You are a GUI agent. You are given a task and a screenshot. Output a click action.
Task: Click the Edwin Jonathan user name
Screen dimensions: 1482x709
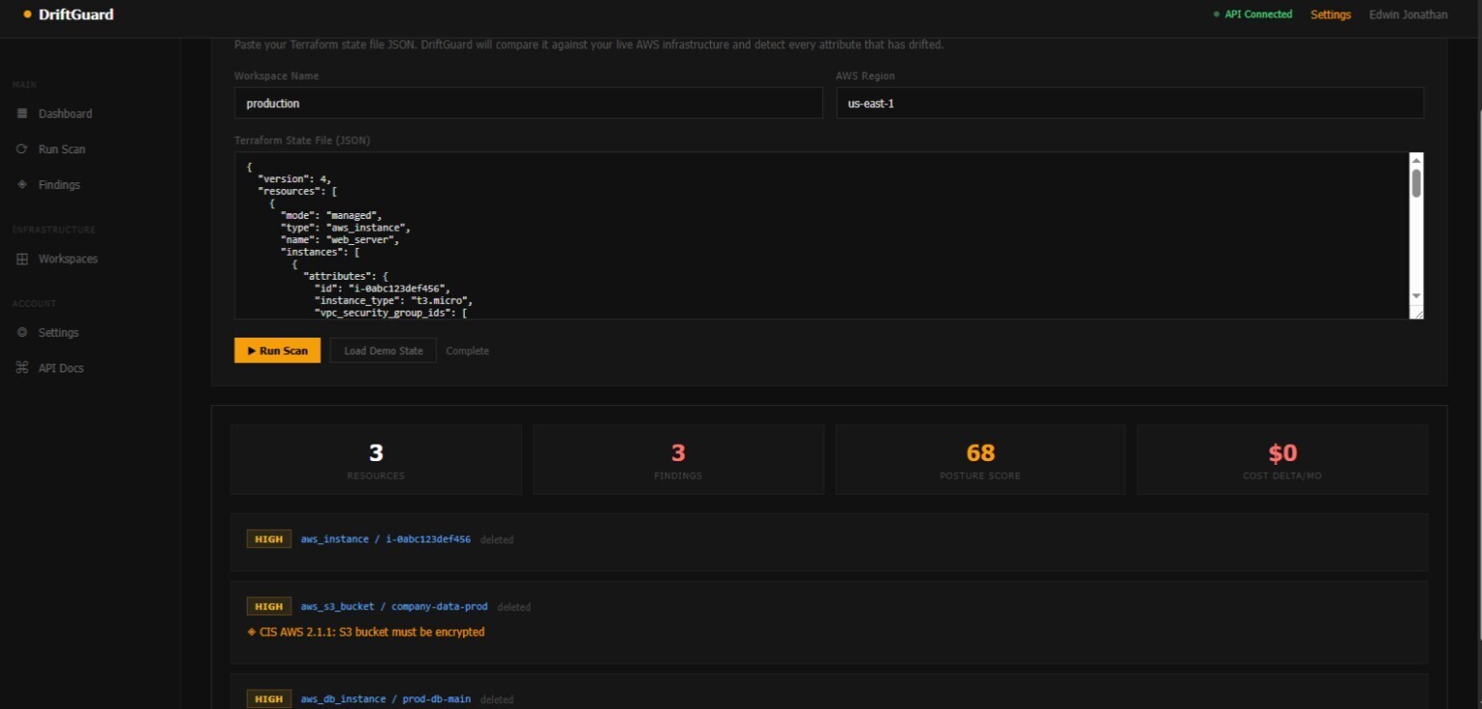click(x=1408, y=14)
